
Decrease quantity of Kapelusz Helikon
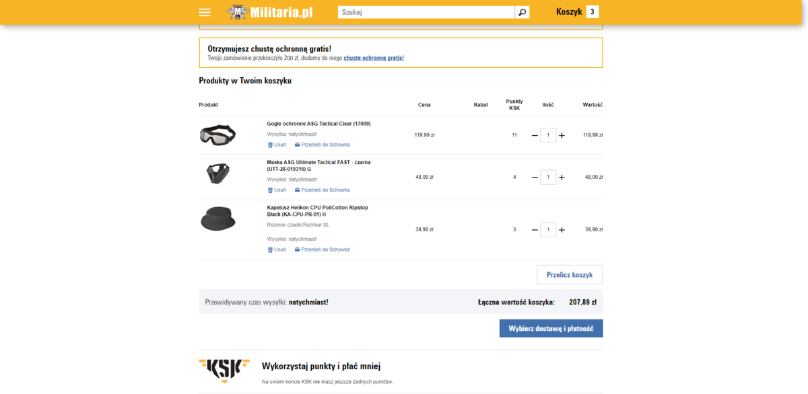point(535,230)
